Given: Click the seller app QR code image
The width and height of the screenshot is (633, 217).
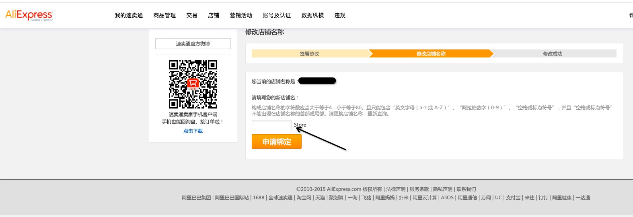Looking at the screenshot, I should tap(193, 84).
